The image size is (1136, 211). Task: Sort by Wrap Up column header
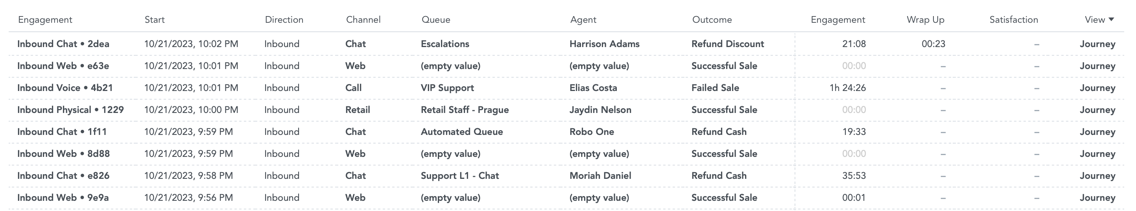[x=925, y=20]
